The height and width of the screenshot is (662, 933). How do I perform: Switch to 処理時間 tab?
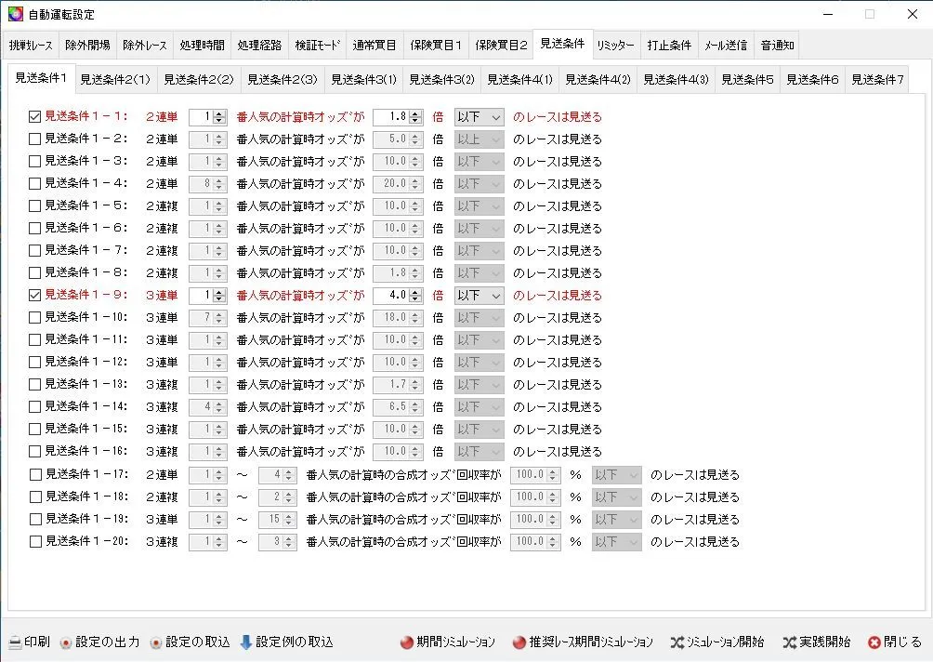(203, 46)
